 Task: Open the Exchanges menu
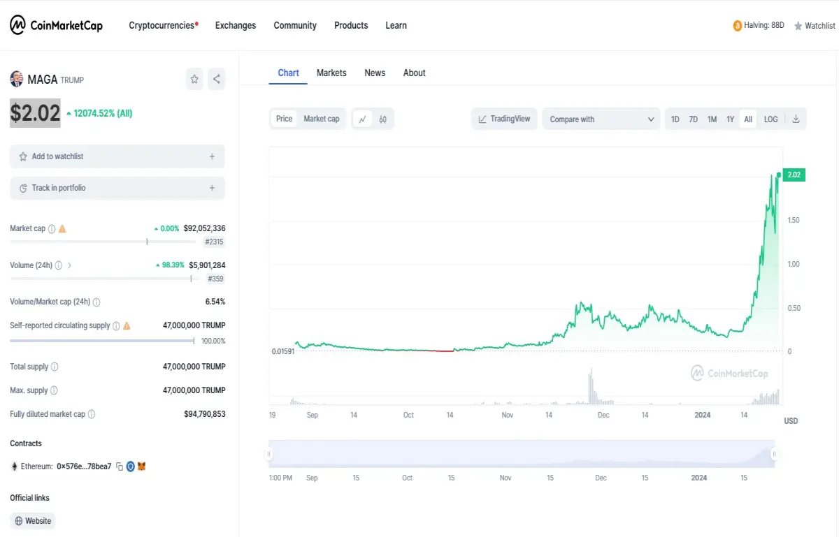tap(236, 25)
